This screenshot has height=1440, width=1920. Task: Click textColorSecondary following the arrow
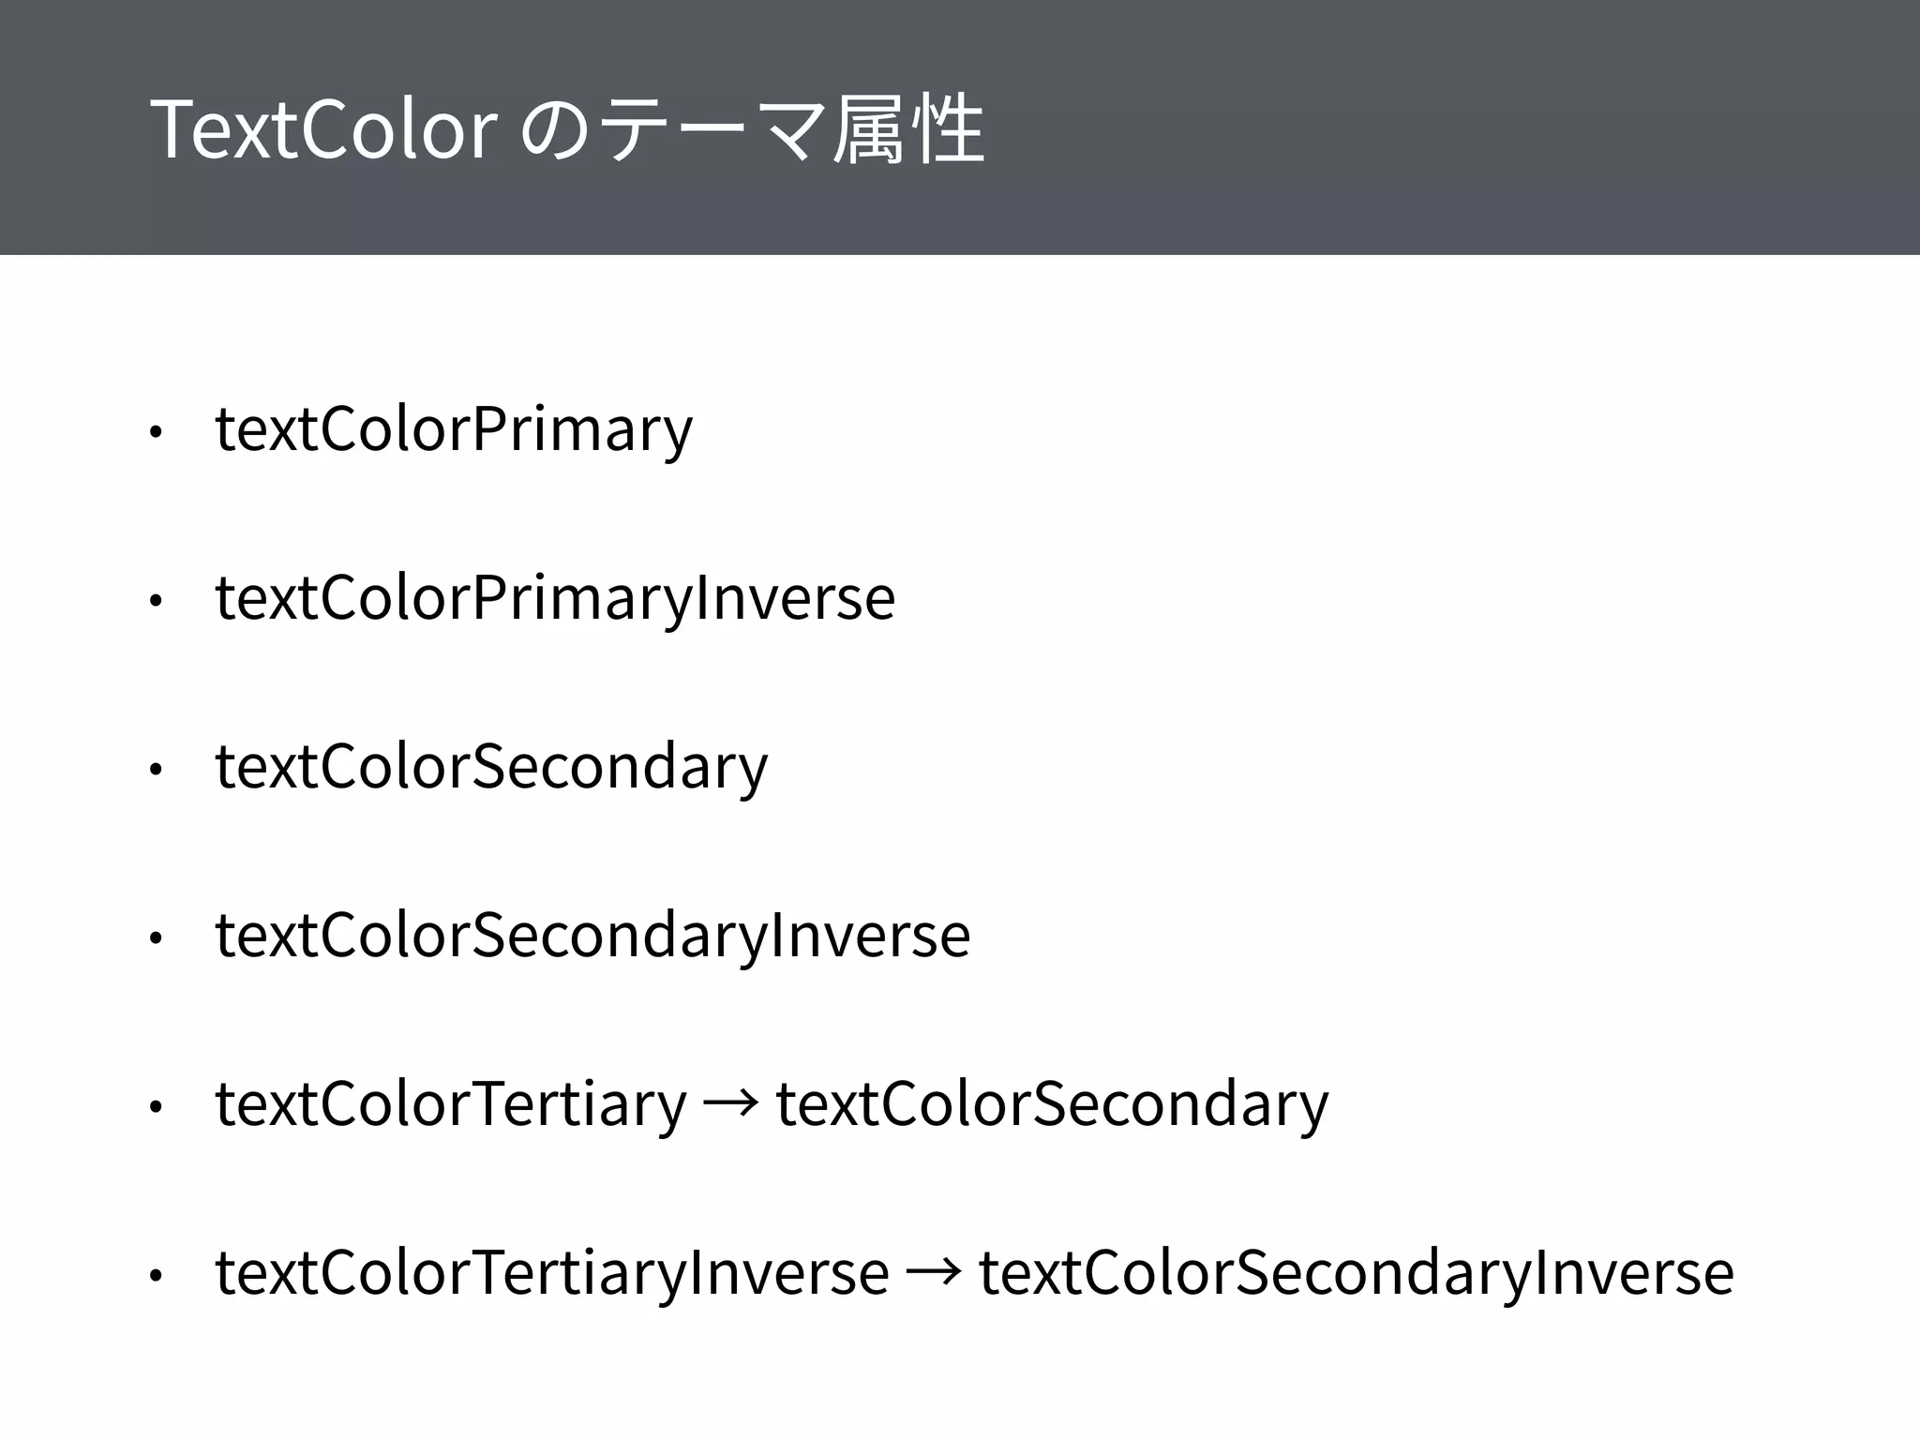[x=1052, y=1104]
